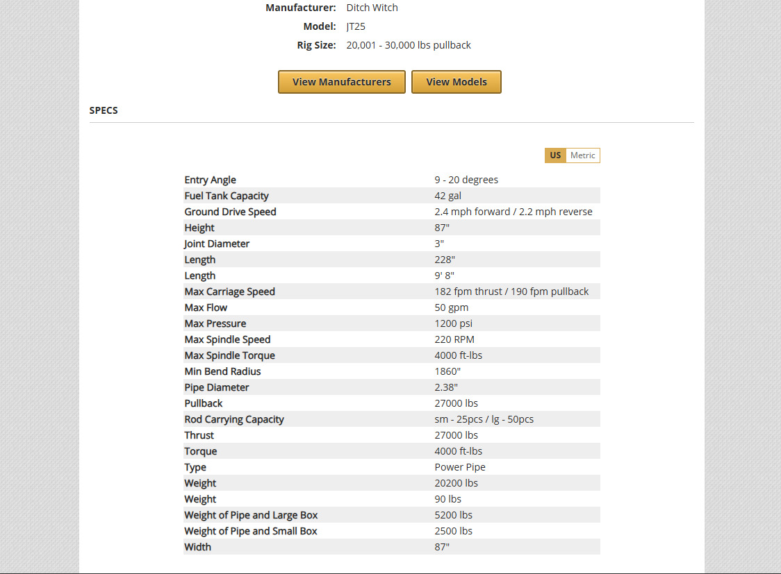Select the Weight value 90 lbs
The height and width of the screenshot is (574, 781).
tap(447, 499)
